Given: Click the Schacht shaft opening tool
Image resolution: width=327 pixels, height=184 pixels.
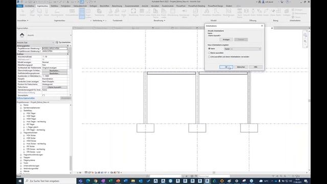Looking at the screenshot, I should [246, 12].
